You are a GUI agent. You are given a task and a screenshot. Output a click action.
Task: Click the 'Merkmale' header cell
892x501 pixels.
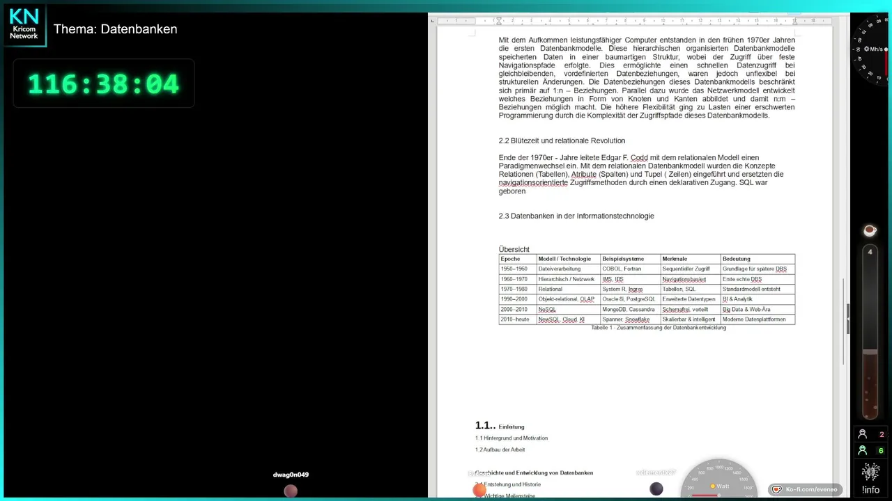click(691, 259)
